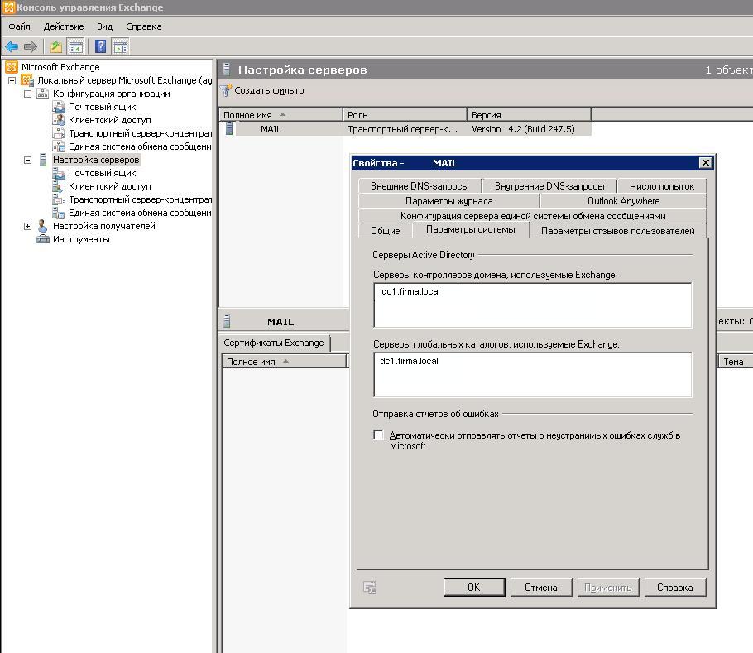Select the Сертификаты Exchange tab
753x653 pixels.
pyautogui.click(x=274, y=343)
